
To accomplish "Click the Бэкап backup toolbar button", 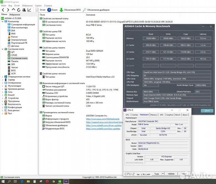I will [x=52, y=10].
